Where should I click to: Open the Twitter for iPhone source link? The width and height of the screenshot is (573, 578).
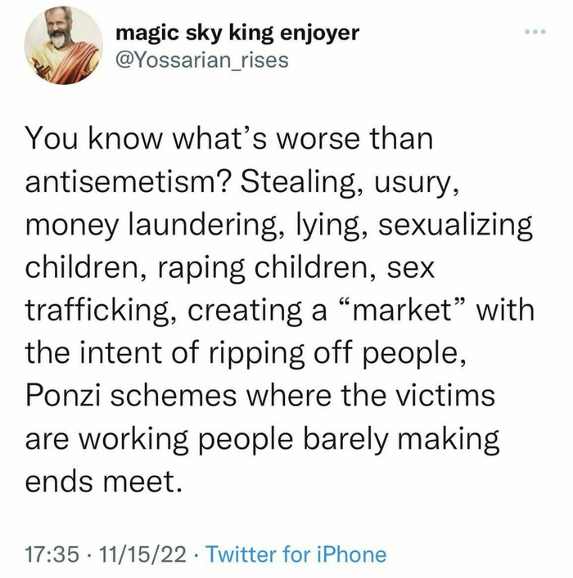[x=296, y=554]
